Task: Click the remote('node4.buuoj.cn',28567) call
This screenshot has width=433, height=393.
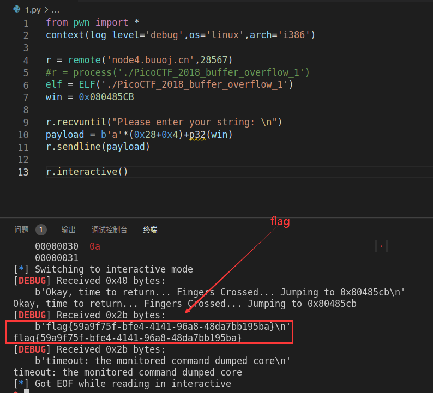Action: pyautogui.click(x=150, y=60)
